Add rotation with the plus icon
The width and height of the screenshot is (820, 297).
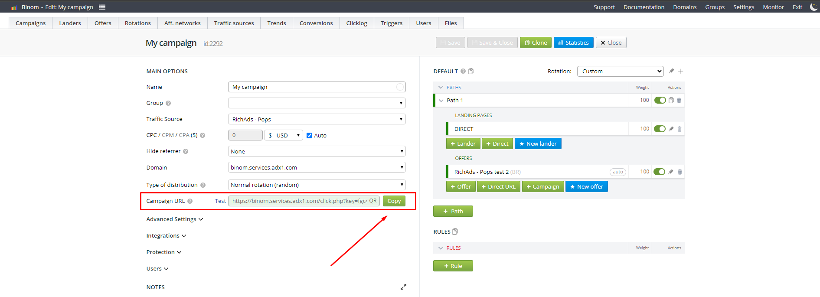(680, 71)
